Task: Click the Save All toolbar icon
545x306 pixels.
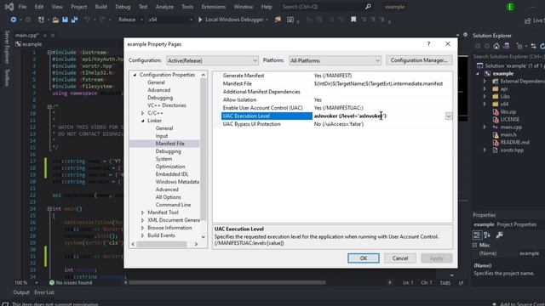Action: [74, 20]
